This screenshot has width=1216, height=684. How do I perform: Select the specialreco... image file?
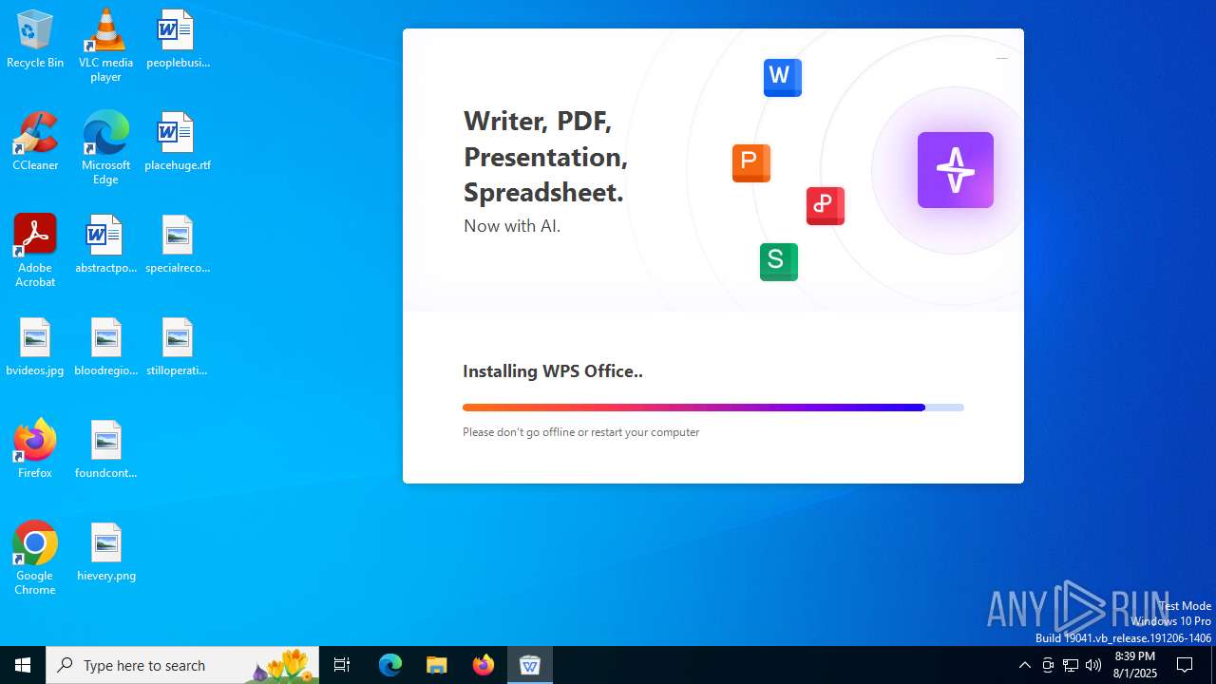(x=178, y=245)
